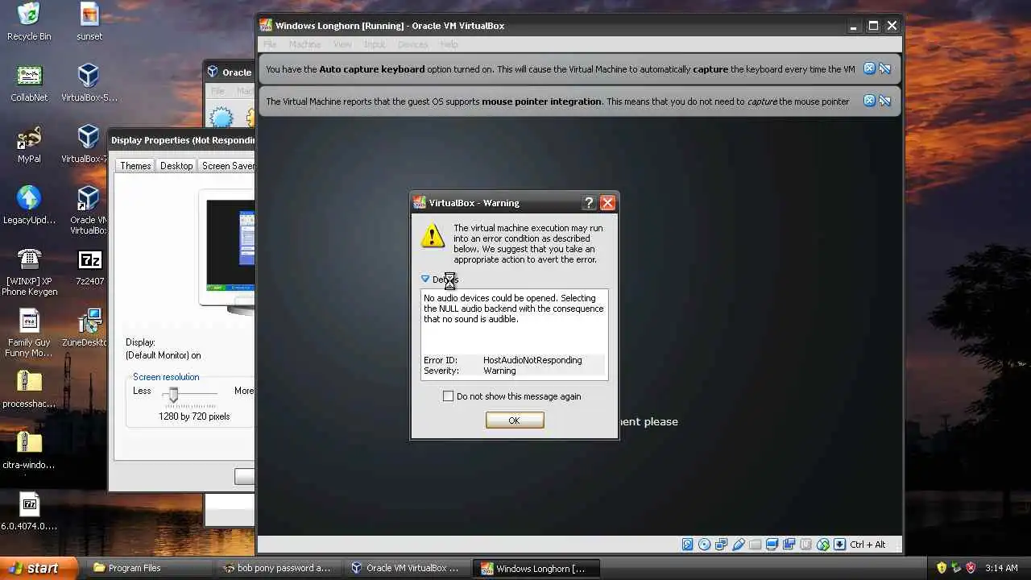
Task: Click OK in the VirtualBox Warning dialog
Action: coord(515,420)
